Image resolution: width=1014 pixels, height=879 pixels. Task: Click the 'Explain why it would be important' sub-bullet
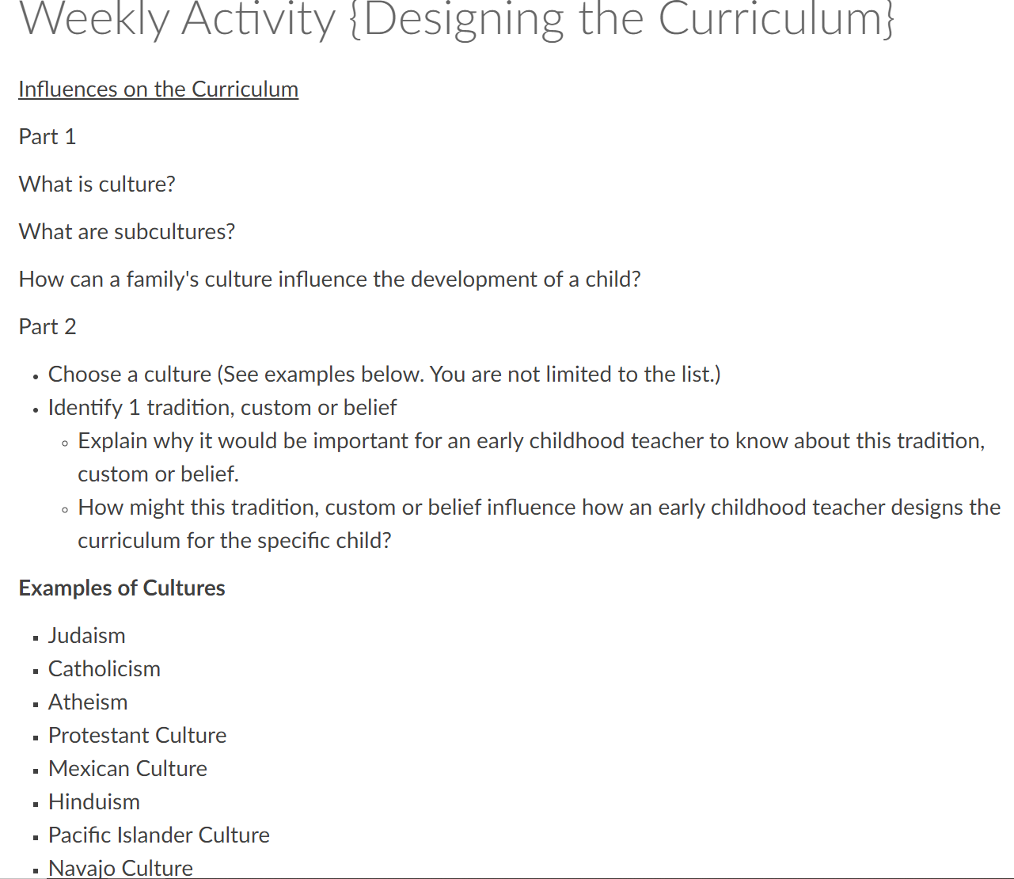point(531,457)
